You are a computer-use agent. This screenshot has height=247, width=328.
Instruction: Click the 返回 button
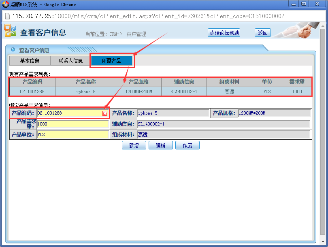262,33
